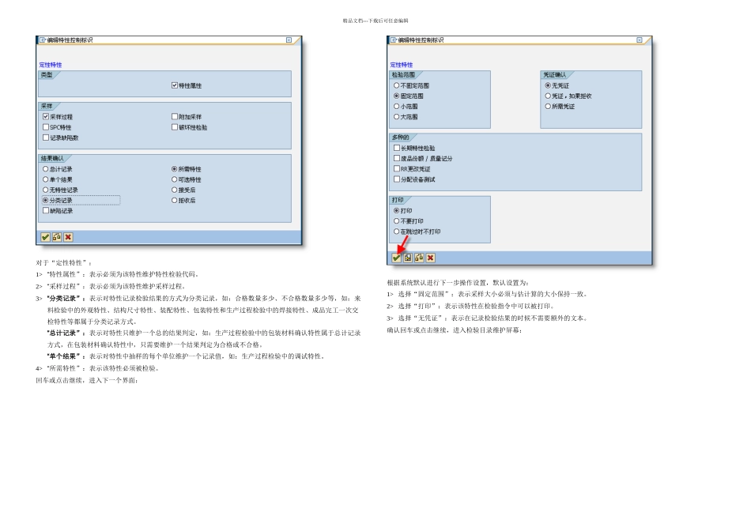Choose the 不要打印 radio option
This screenshot has height=531, width=751.
pyautogui.click(x=397, y=220)
